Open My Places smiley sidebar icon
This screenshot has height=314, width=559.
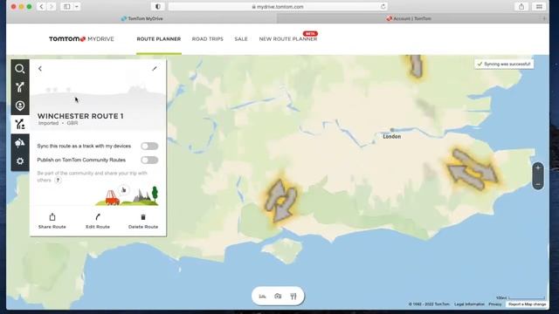(20, 106)
